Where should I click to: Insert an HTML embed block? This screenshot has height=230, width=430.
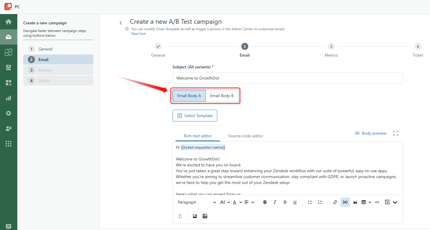[205, 216]
